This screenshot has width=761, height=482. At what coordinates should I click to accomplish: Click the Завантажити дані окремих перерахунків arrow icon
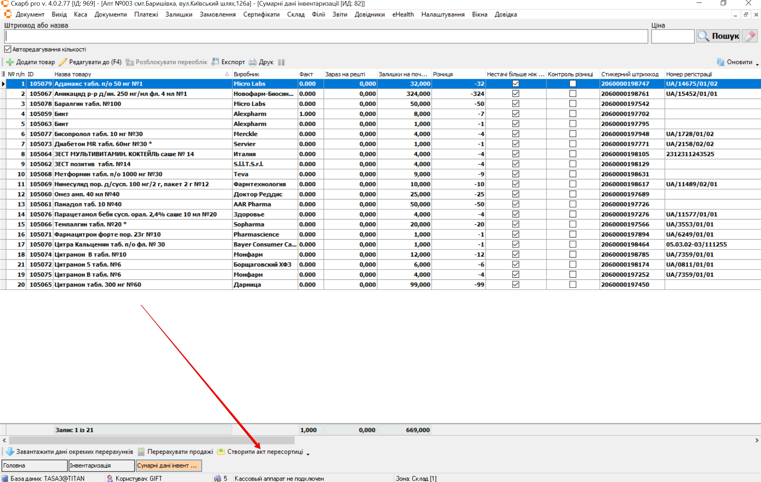coord(10,452)
